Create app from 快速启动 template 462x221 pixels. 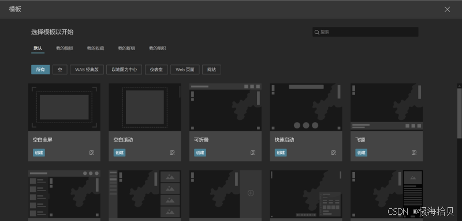(281, 153)
